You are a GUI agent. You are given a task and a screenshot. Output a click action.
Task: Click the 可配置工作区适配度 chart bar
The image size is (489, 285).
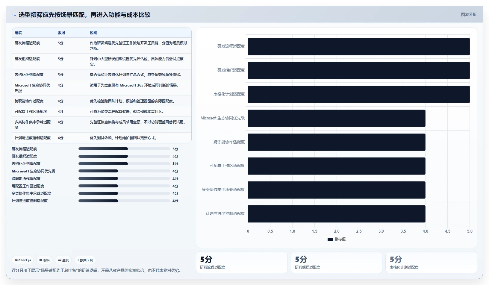(337, 166)
